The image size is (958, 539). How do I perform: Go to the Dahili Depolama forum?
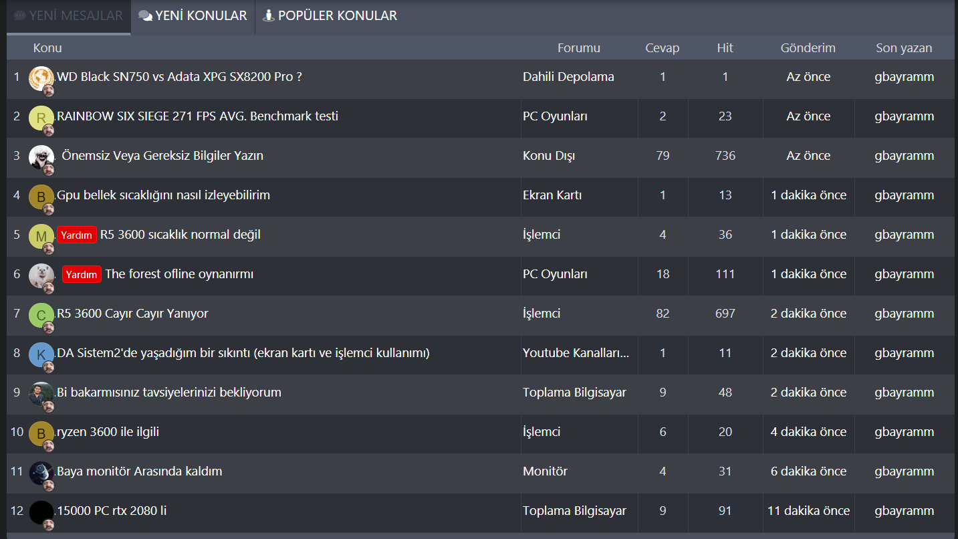tap(568, 77)
